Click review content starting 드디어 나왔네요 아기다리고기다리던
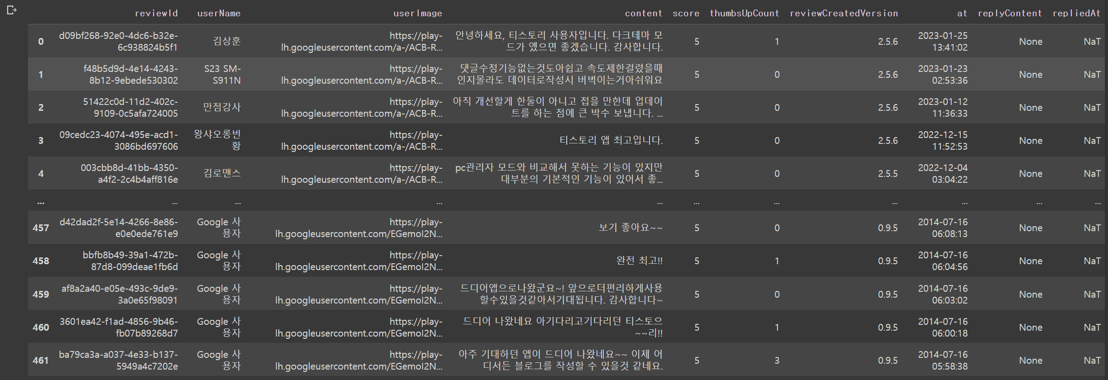1108x380 pixels. pyautogui.click(x=563, y=327)
